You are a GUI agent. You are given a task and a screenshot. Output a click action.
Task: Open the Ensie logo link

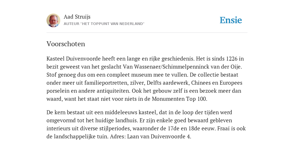tap(231, 20)
